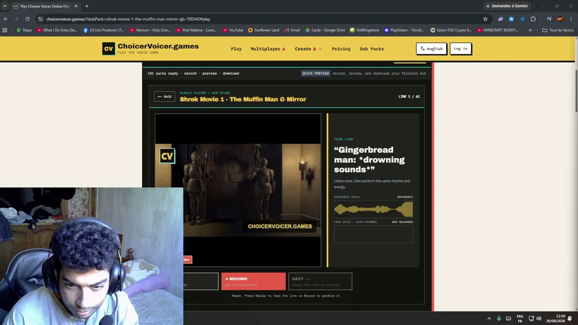
Task: Open the DefiKingdoms bookmark
Action: 364,30
